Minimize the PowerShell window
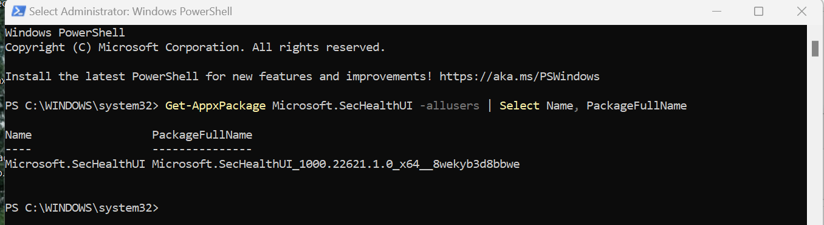The height and width of the screenshot is (225, 824). point(716,12)
